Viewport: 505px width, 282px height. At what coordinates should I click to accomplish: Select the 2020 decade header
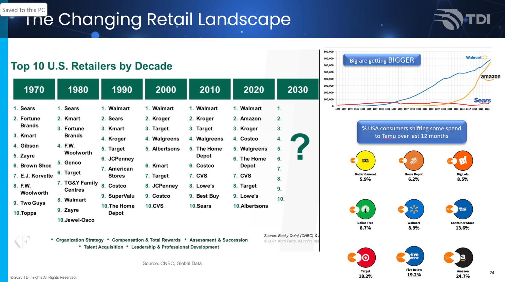(254, 89)
